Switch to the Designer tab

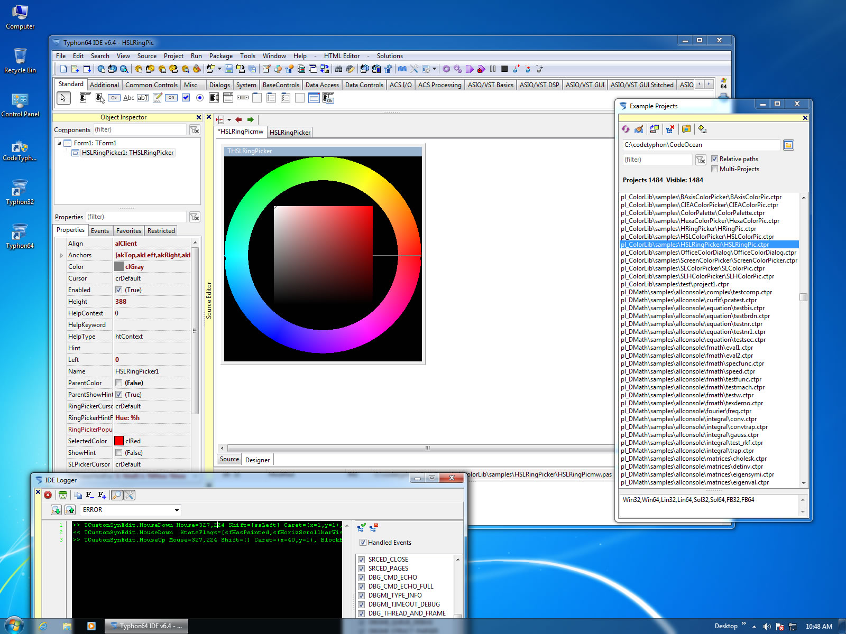(x=258, y=460)
